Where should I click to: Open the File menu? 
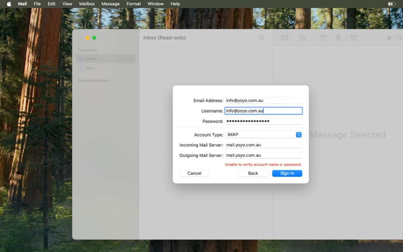(37, 4)
